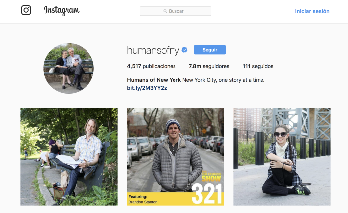Click the Tim Ferriss SHOW logo text
This screenshot has width=348, height=213.
(x=211, y=177)
